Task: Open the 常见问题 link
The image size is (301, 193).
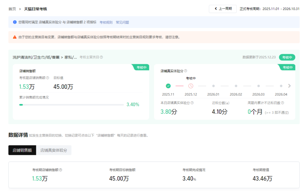Action: (x=122, y=22)
